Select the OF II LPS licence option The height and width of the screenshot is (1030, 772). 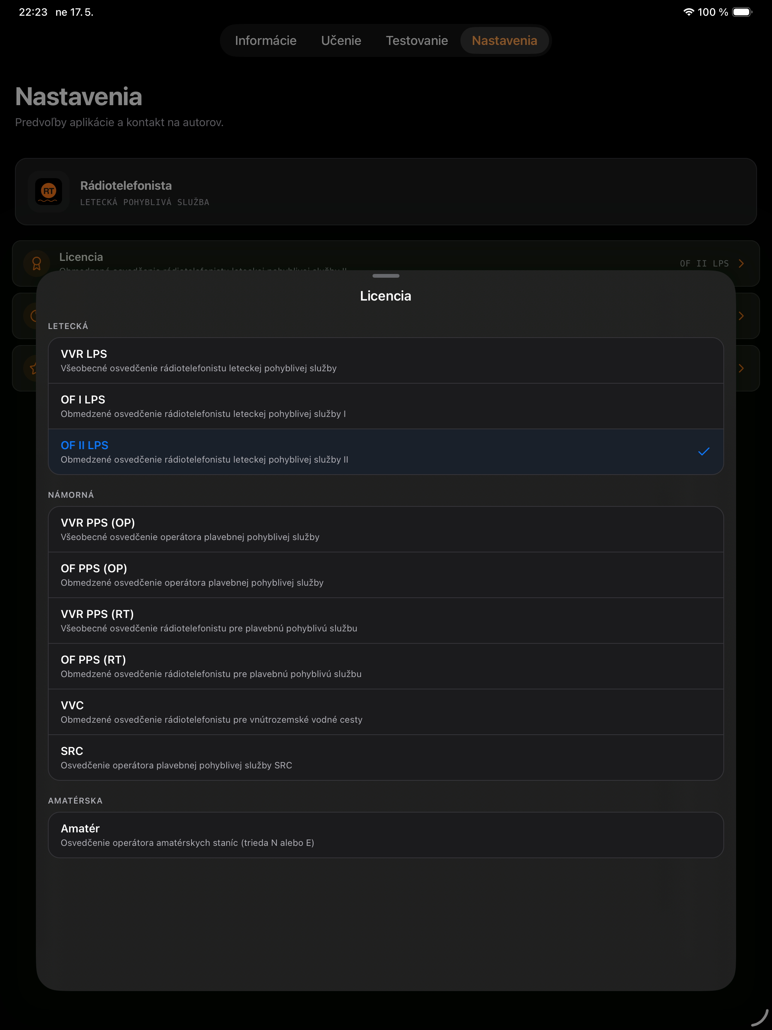[386, 452]
